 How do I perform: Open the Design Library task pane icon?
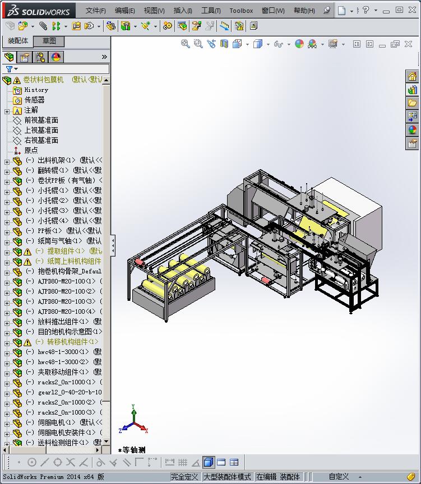413,90
